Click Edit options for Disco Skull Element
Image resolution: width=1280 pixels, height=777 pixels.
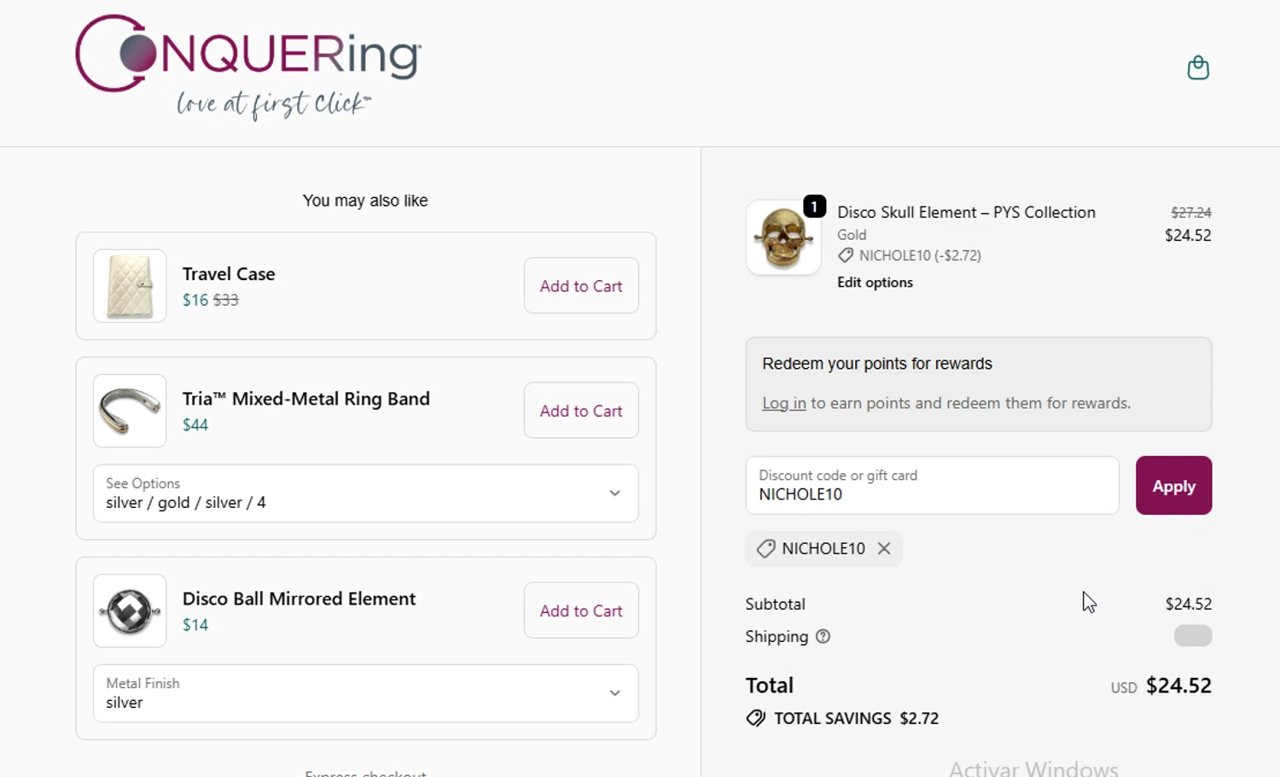pos(875,283)
